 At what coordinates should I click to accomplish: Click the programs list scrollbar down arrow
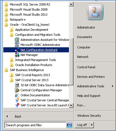(x=71, y=105)
